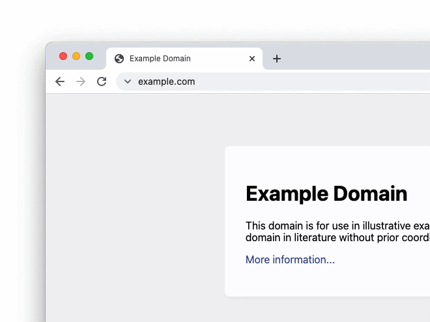Click the back navigation arrow
The width and height of the screenshot is (430, 322).
(60, 81)
